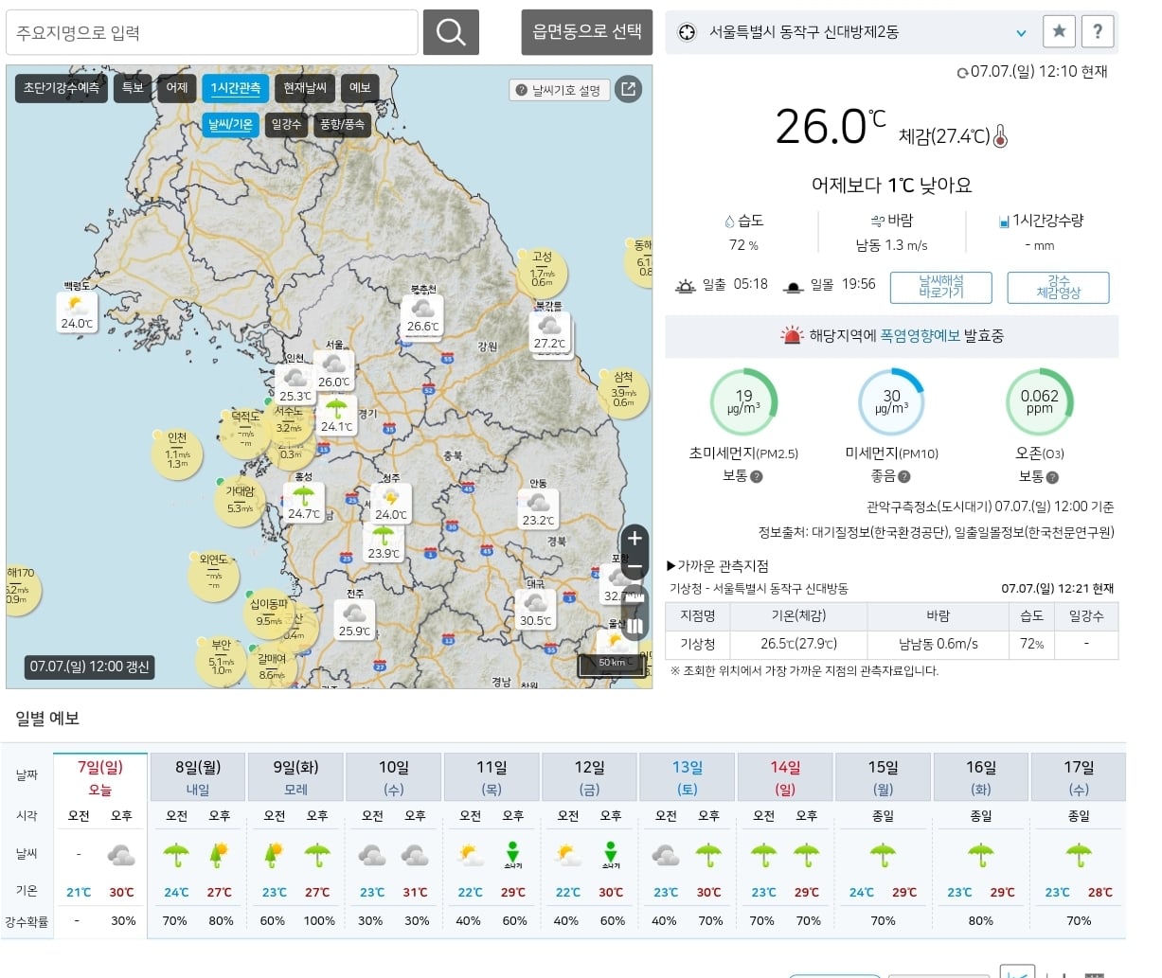Click the 27.2℃ Bukgangneung marker
The height and width of the screenshot is (978, 1162).
549,332
